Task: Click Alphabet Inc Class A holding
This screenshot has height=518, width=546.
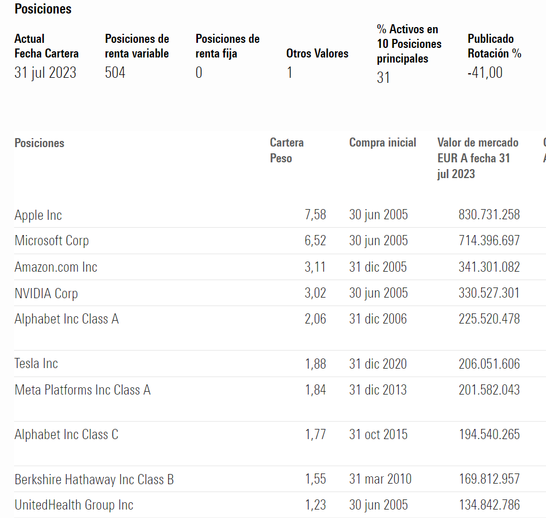Action: click(x=67, y=319)
